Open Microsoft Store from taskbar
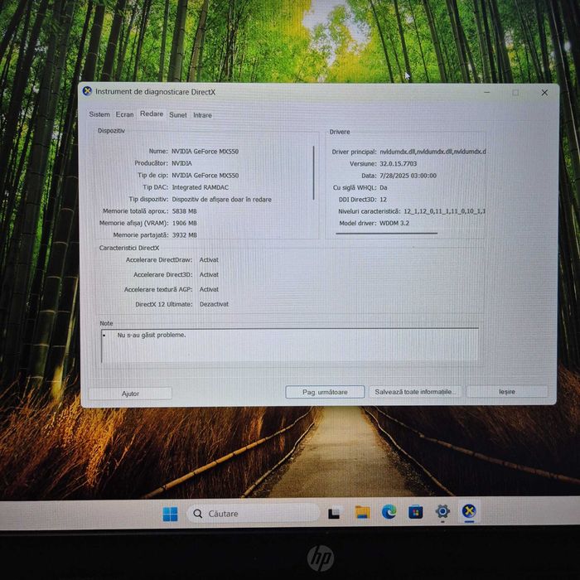The height and width of the screenshot is (580, 580). click(x=415, y=512)
